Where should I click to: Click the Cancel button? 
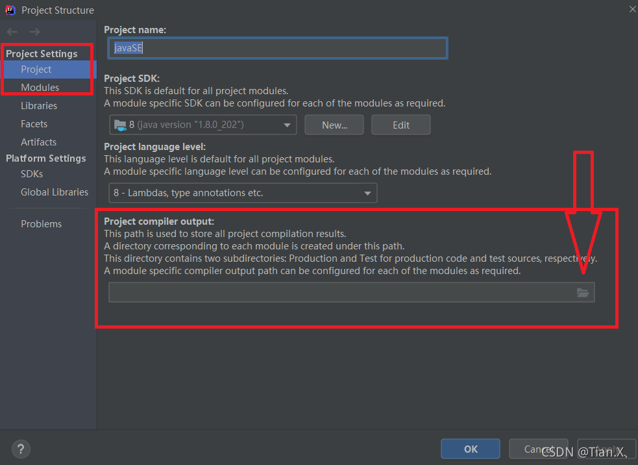[x=538, y=449]
